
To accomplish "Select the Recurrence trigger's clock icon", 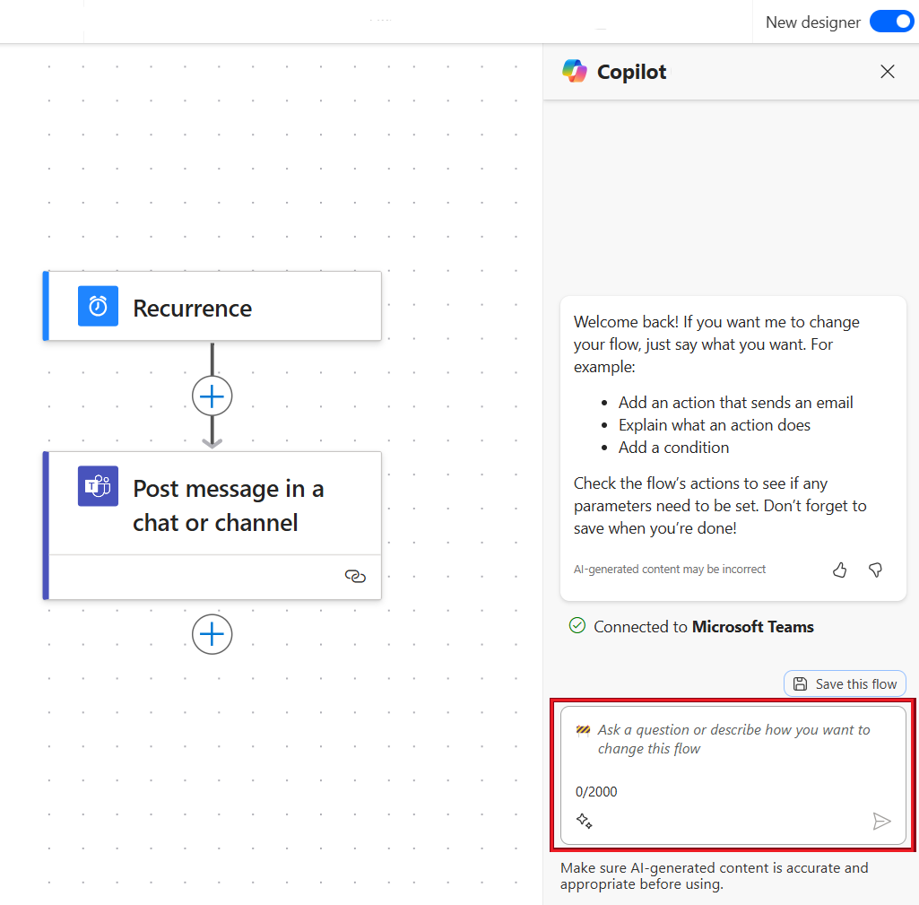I will tap(97, 305).
